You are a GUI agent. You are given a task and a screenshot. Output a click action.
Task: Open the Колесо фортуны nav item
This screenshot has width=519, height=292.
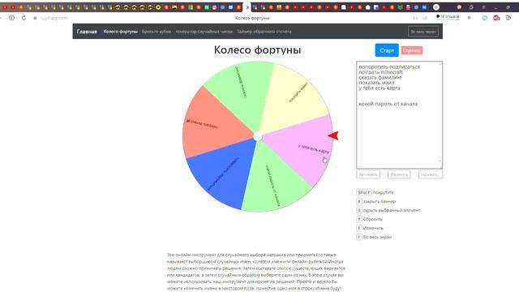click(x=121, y=32)
